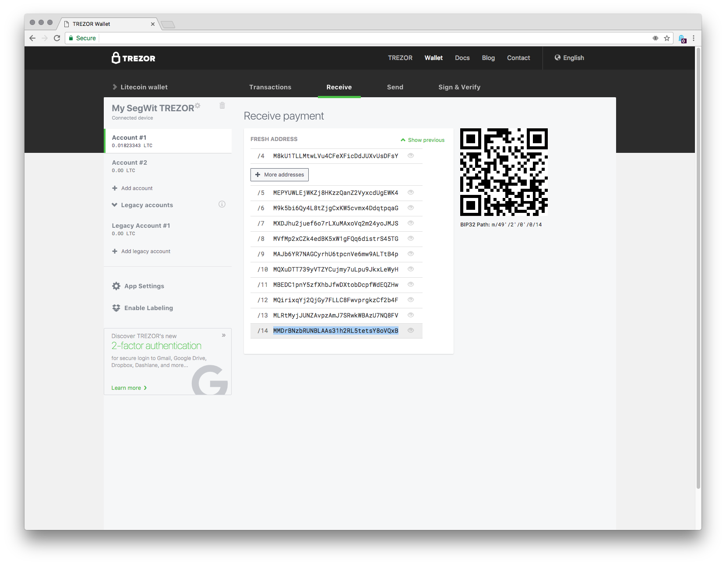Open Blog in the top navigation
Screen dimensions: 726x565
point(488,58)
